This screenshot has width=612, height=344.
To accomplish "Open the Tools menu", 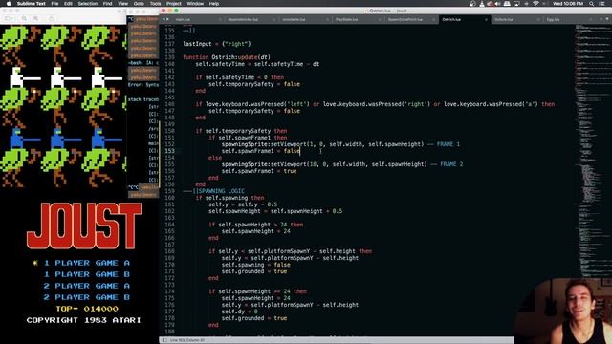I will pyautogui.click(x=155, y=4).
